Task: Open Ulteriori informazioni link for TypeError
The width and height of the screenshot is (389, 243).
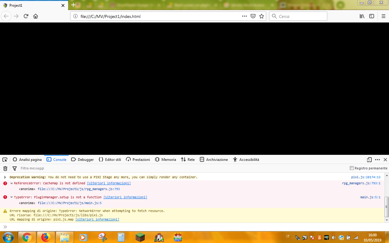Action: pos(125,197)
